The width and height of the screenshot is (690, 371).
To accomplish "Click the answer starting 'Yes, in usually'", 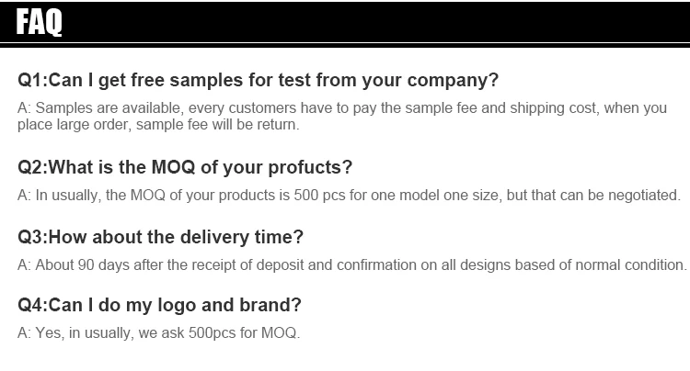I will click(158, 332).
